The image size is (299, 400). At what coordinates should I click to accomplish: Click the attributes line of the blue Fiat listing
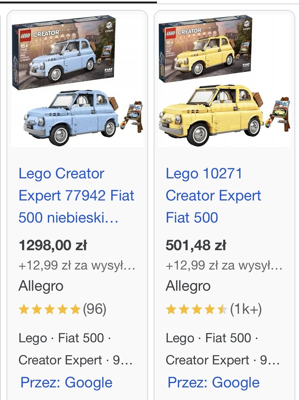[x=75, y=349]
